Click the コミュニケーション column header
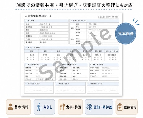The image size is (143, 118). point(112,51)
